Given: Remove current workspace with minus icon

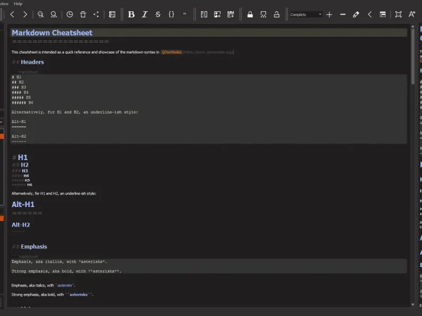Looking at the screenshot, I should click(343, 14).
